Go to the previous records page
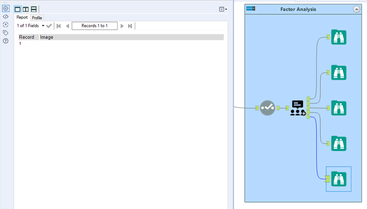This screenshot has height=209, width=367. click(67, 26)
